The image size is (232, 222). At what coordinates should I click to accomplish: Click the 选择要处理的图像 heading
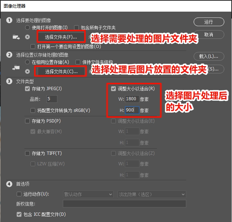[x=33, y=20]
